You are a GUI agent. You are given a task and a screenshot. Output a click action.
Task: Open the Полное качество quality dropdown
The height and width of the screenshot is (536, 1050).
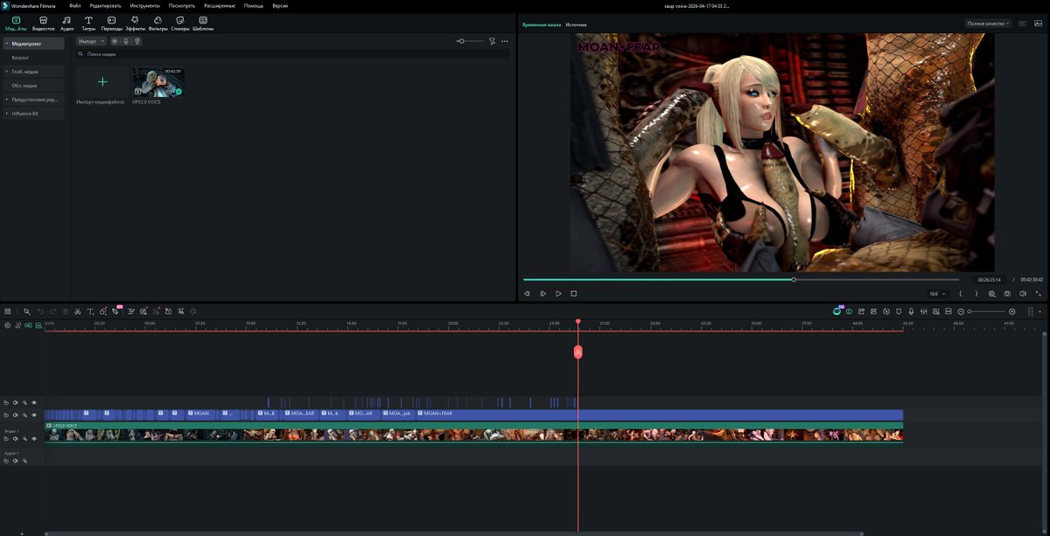(988, 24)
